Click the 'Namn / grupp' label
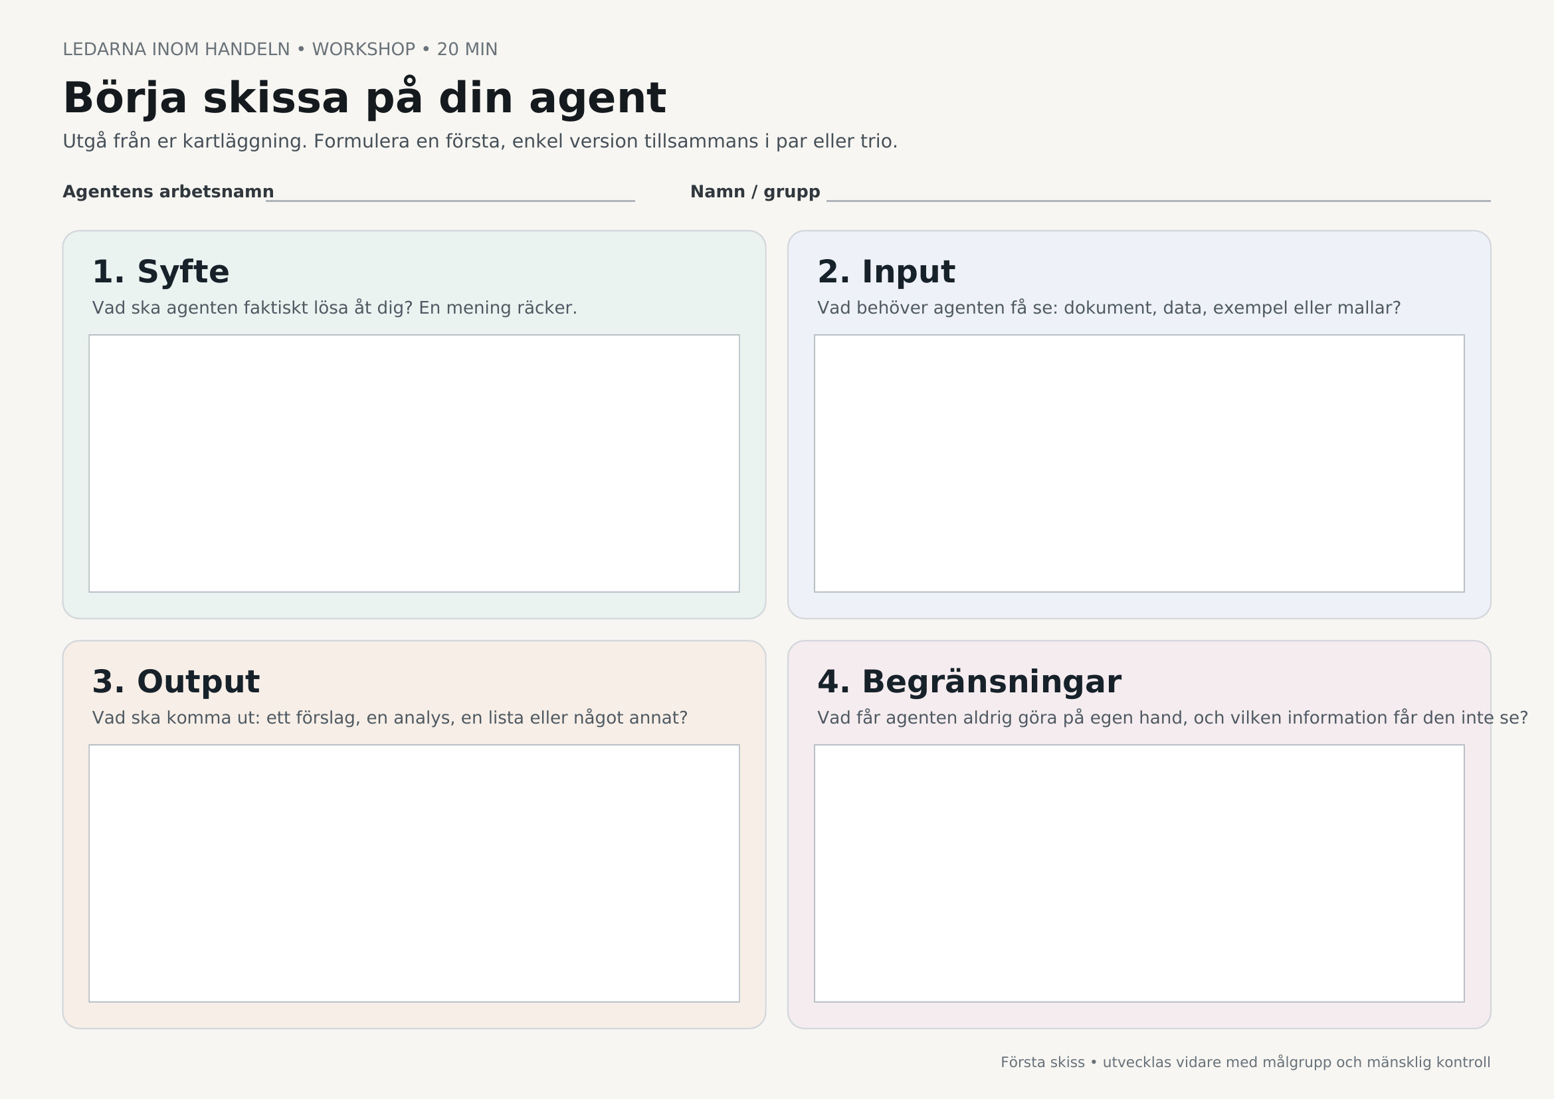 (x=755, y=192)
